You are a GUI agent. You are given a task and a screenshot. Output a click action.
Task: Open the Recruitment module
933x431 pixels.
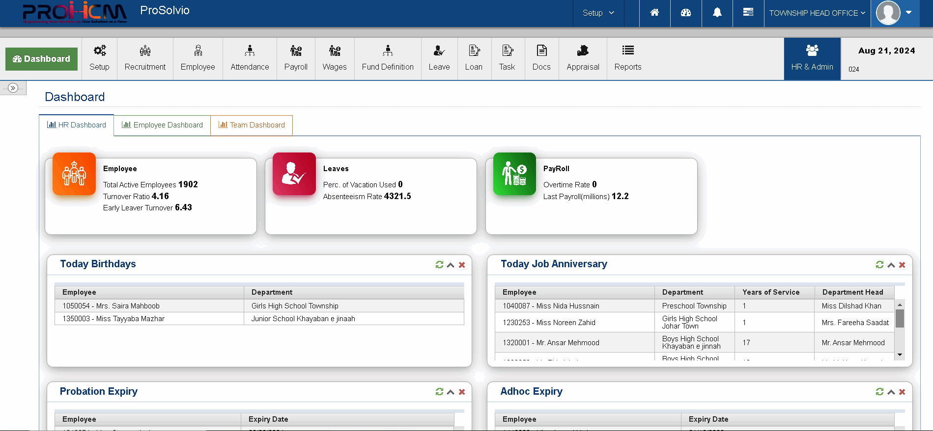[x=145, y=58]
